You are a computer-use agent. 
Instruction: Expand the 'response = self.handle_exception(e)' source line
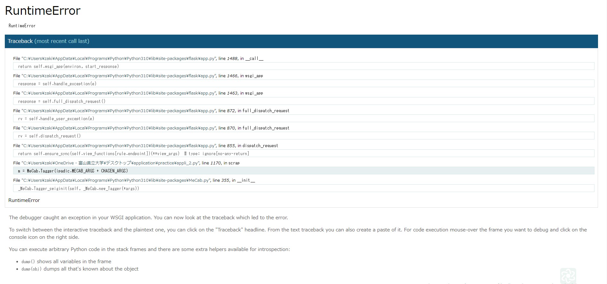57,84
